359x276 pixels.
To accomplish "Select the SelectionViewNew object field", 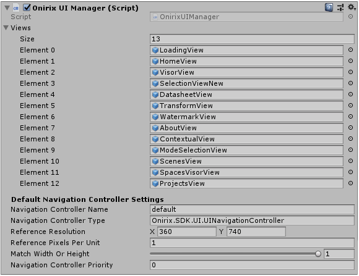I will [246, 83].
